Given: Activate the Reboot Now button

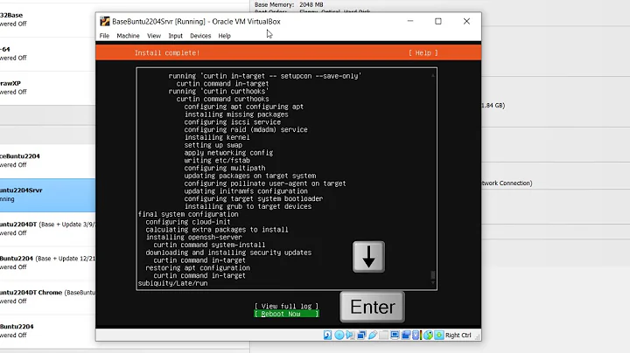Looking at the screenshot, I should [x=286, y=314].
